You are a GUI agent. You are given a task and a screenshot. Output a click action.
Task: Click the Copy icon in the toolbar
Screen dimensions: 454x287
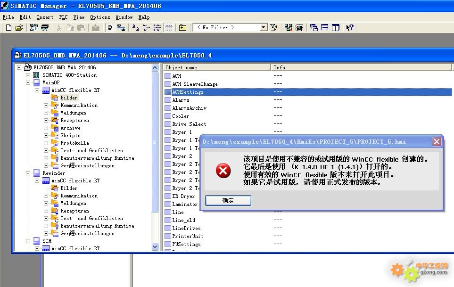click(70, 27)
